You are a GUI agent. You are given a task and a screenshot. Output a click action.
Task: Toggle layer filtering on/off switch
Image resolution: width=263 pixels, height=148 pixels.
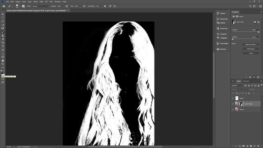coord(262,85)
